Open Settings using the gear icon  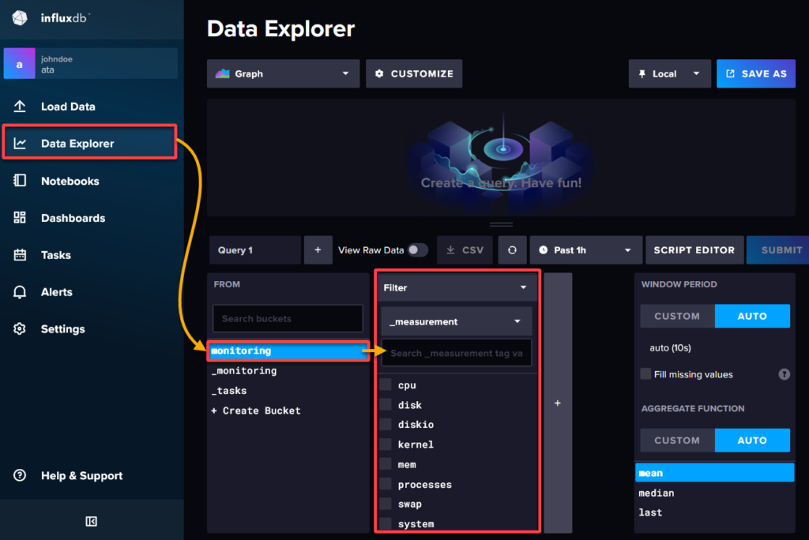pyautogui.click(x=18, y=329)
